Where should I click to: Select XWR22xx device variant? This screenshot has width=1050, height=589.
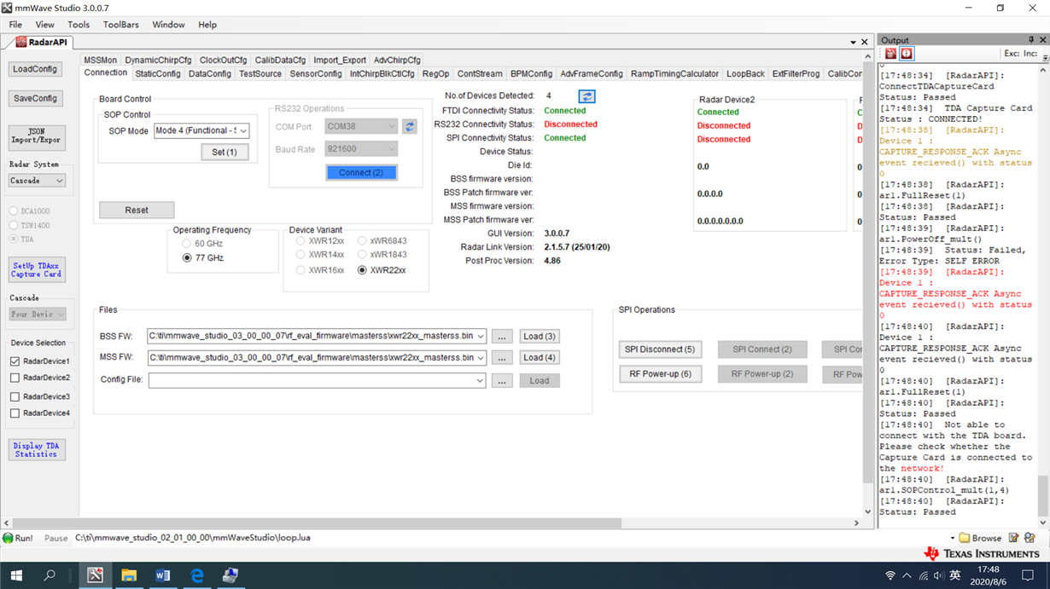tap(362, 270)
